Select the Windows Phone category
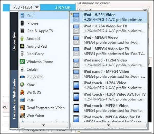The image size is (154, 134). [x=44, y=61]
